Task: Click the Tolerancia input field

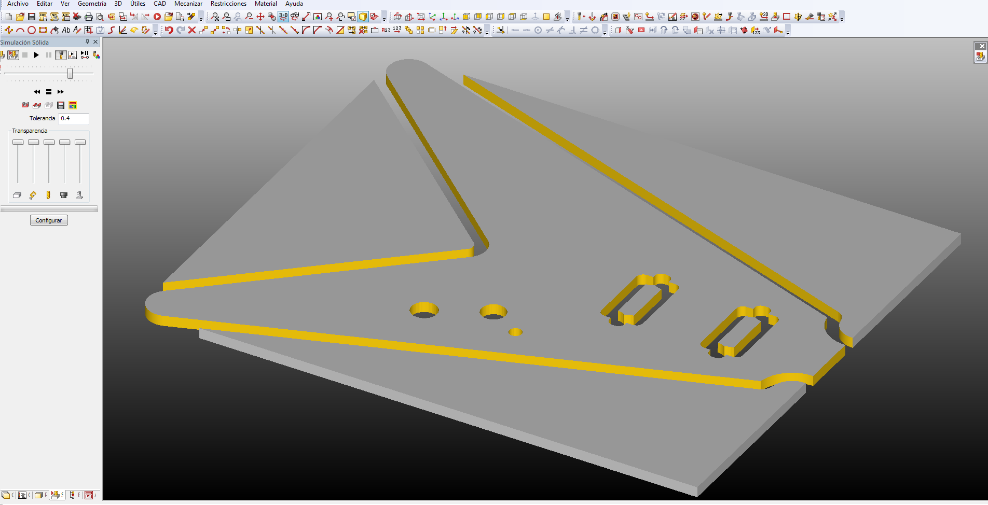Action: (x=74, y=118)
